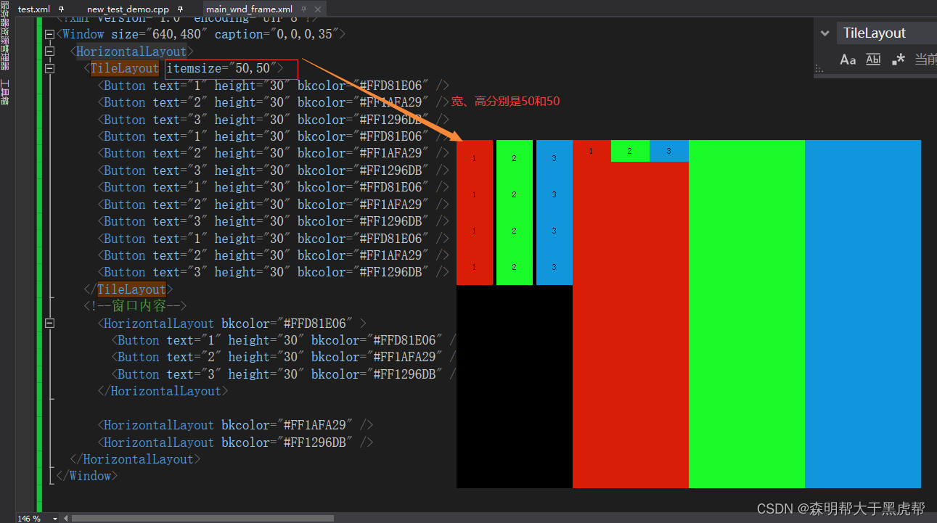Close the main_wnd_frame.xml tab

[317, 9]
